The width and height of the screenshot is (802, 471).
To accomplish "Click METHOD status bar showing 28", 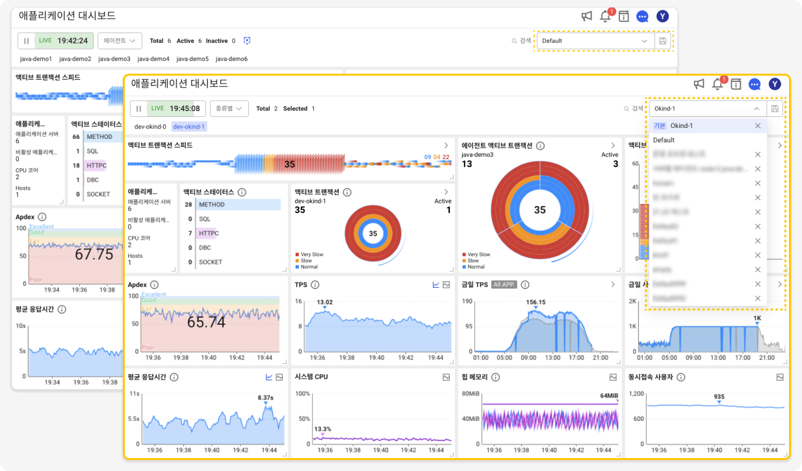I will (238, 205).
